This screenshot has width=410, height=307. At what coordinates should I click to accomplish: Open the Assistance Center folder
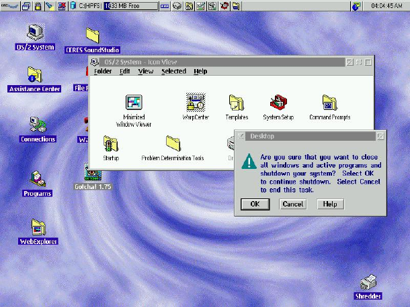coord(34,79)
